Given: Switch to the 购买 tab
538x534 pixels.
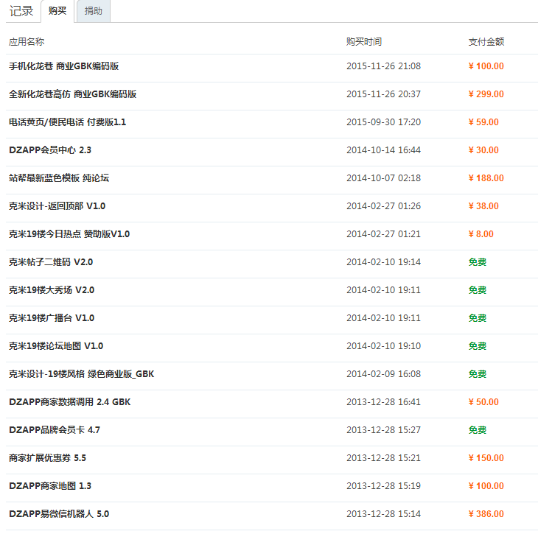Looking at the screenshot, I should [x=57, y=11].
